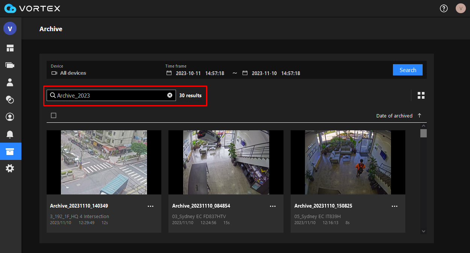Open the Users section from the sidebar
This screenshot has width=470, height=253.
(x=10, y=82)
